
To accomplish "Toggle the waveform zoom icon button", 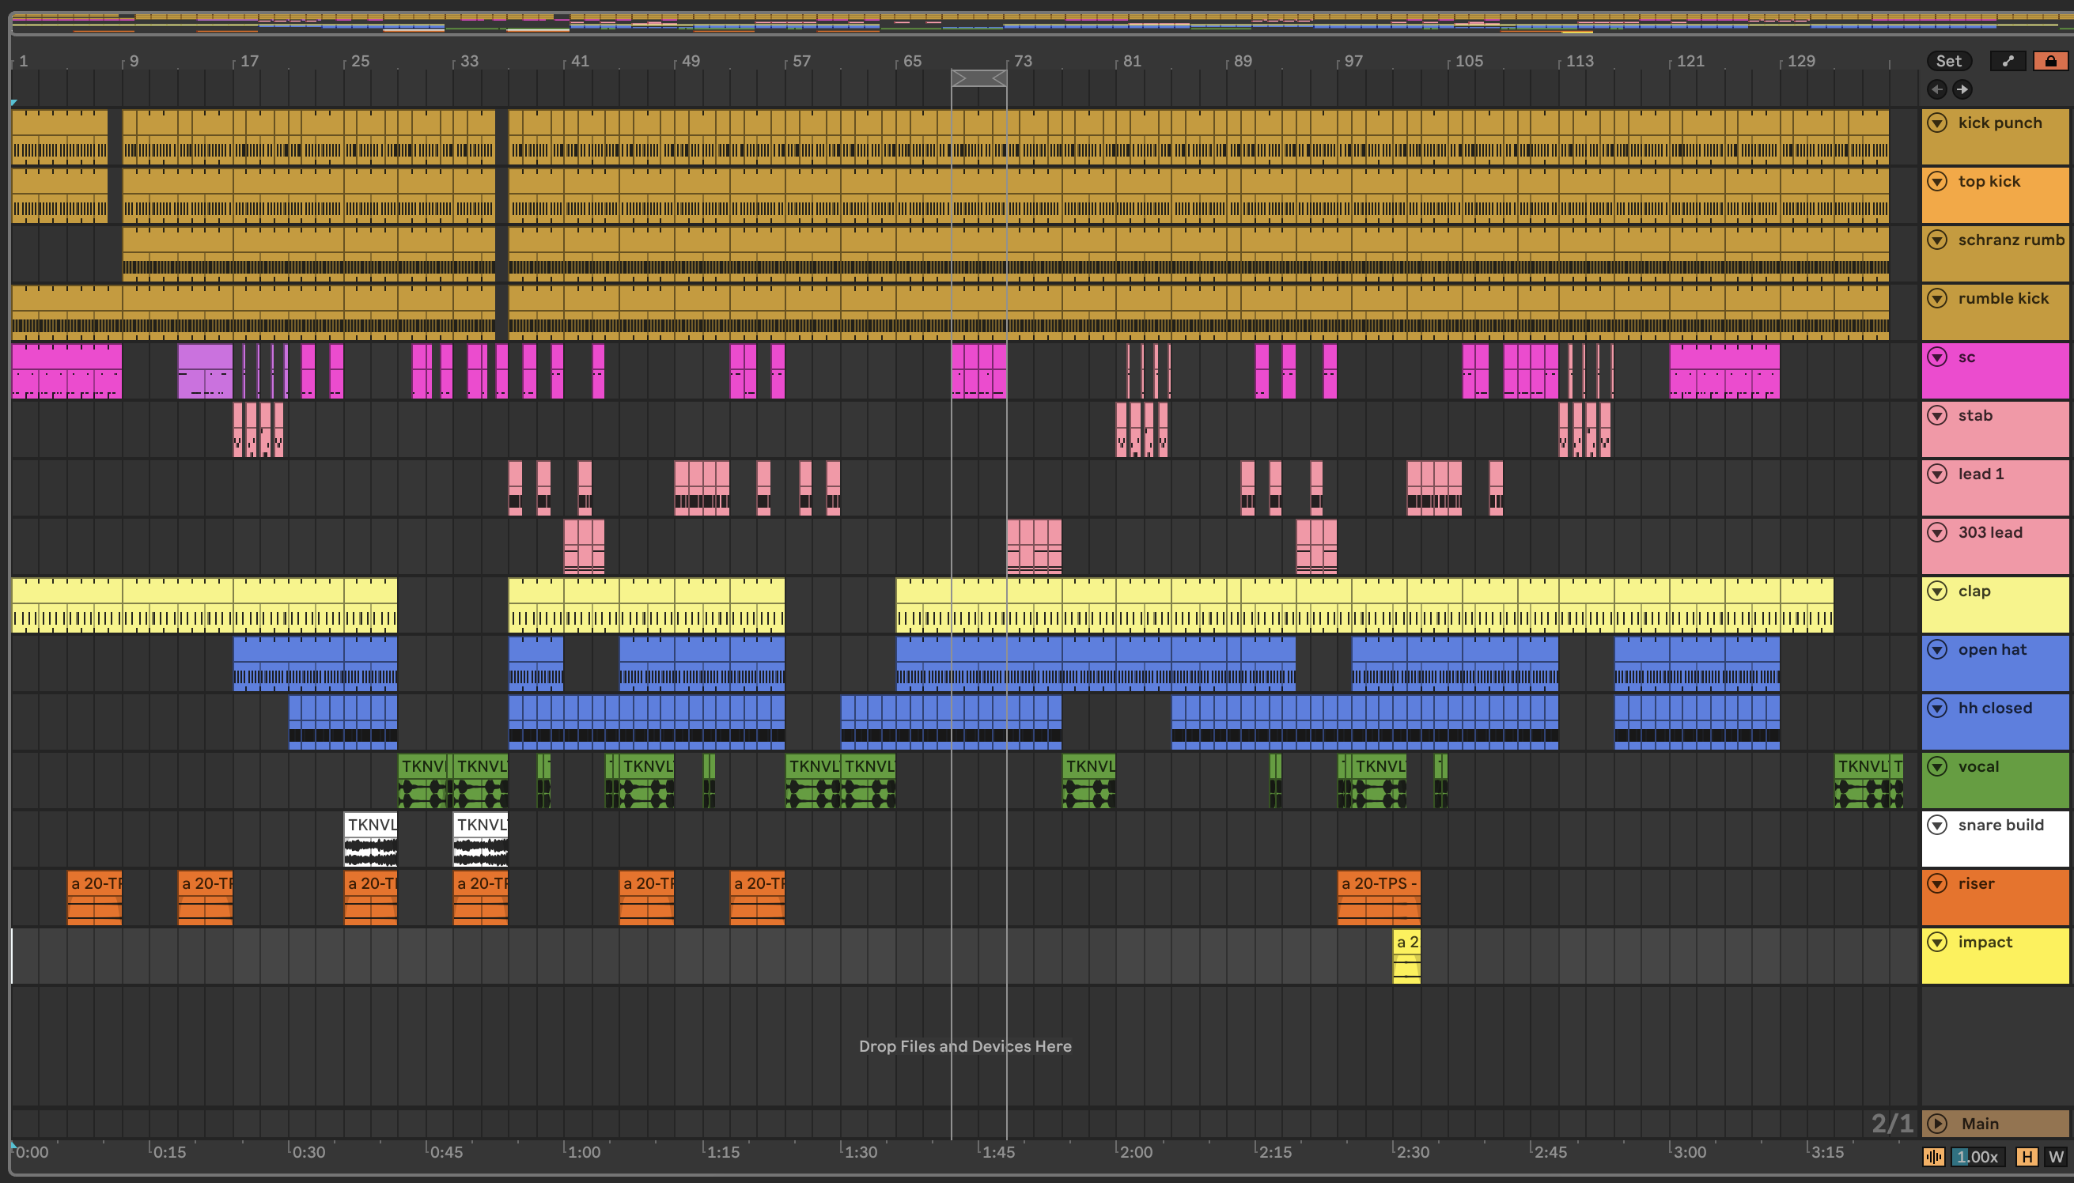I will [1933, 1157].
